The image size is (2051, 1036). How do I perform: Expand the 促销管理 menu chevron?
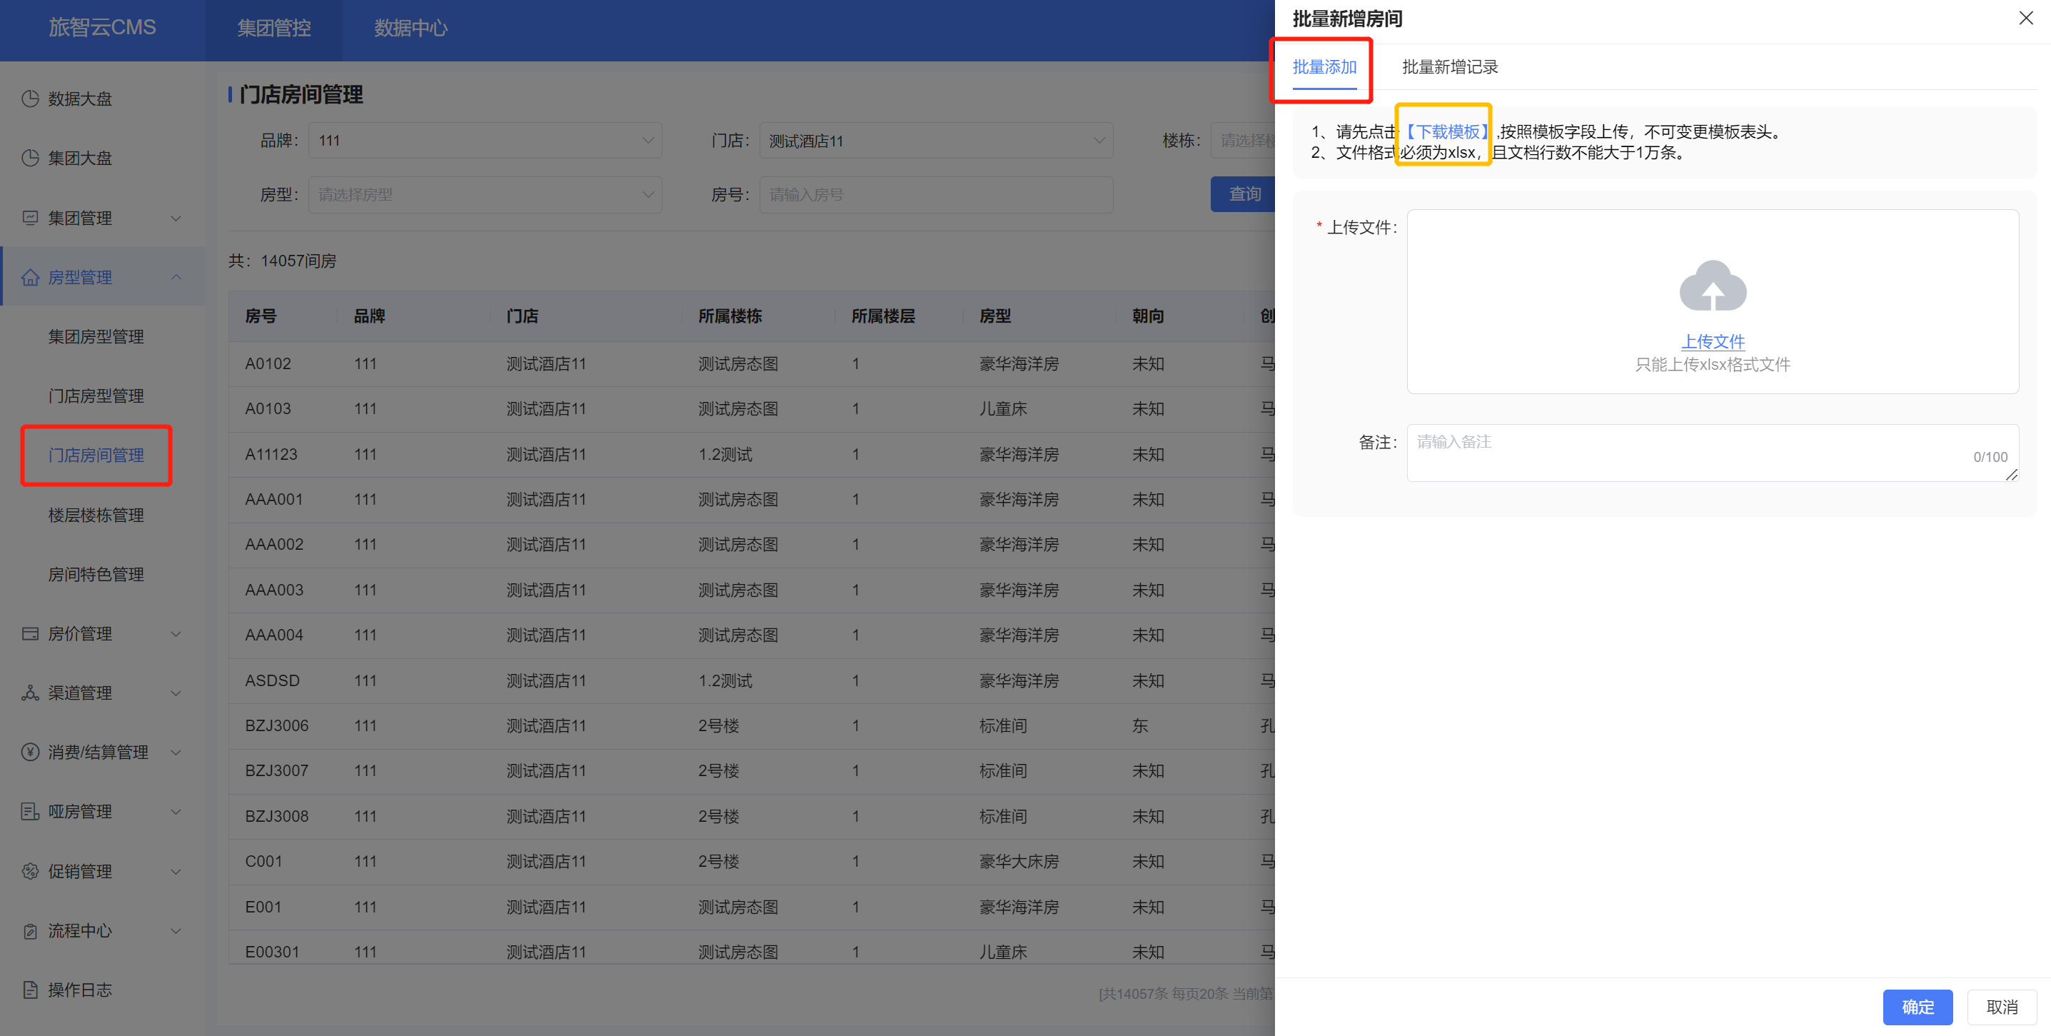177,871
